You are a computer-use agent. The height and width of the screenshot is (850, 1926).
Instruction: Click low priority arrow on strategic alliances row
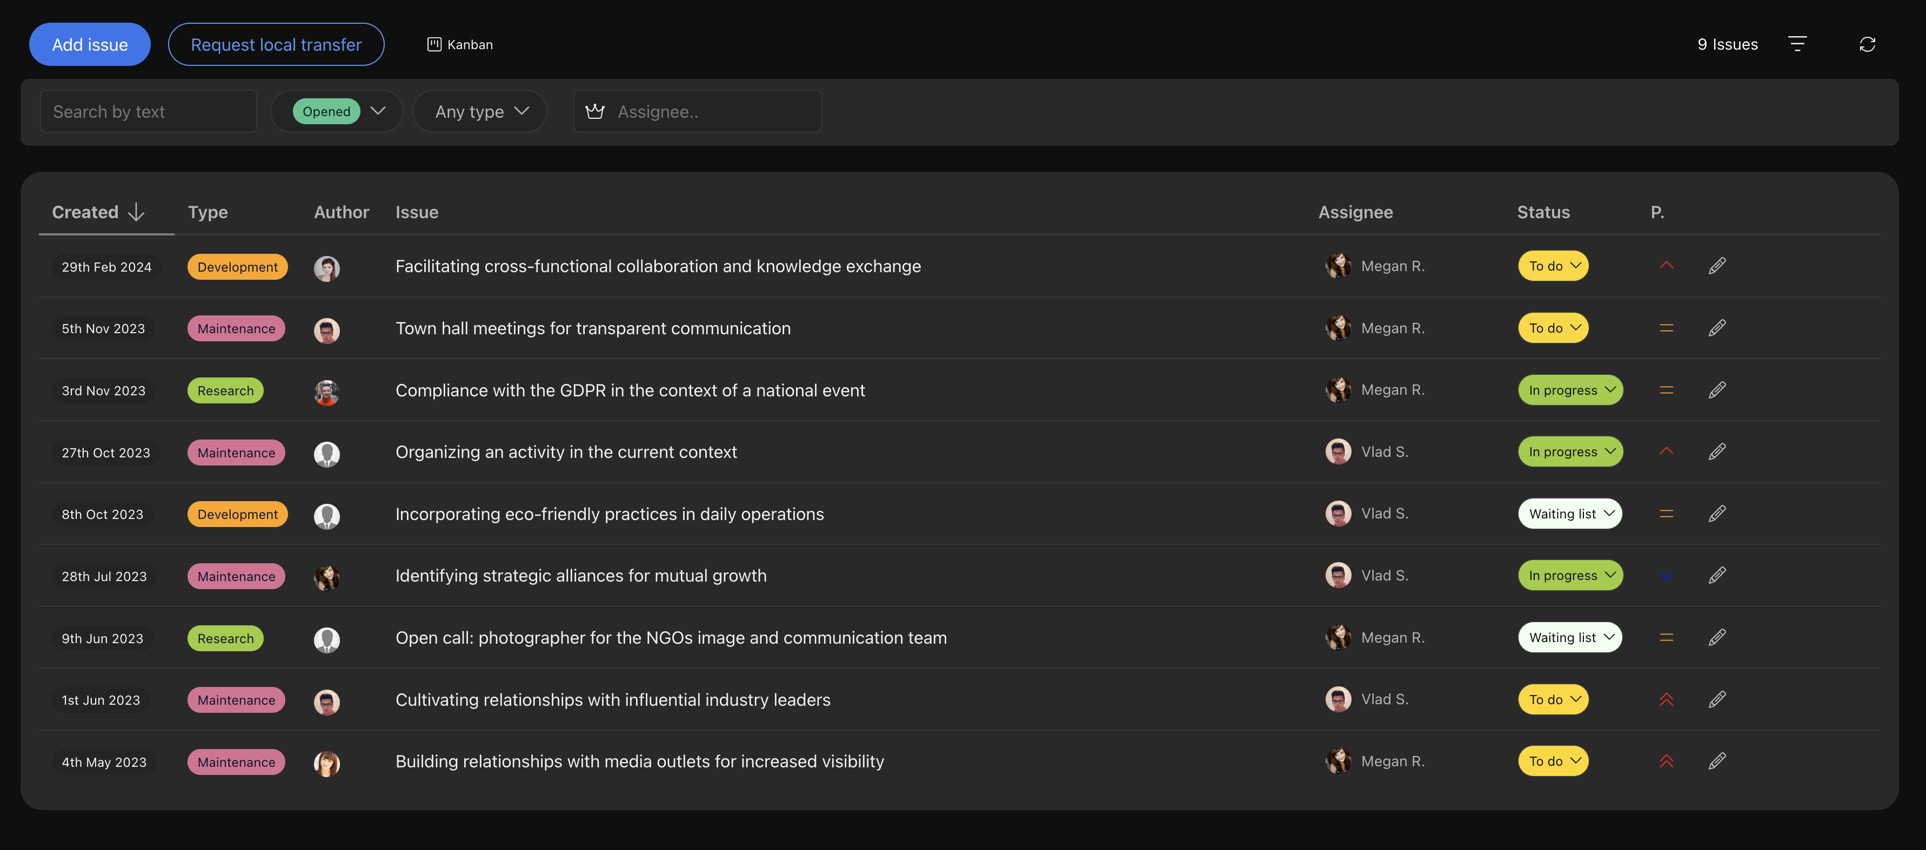1666,576
